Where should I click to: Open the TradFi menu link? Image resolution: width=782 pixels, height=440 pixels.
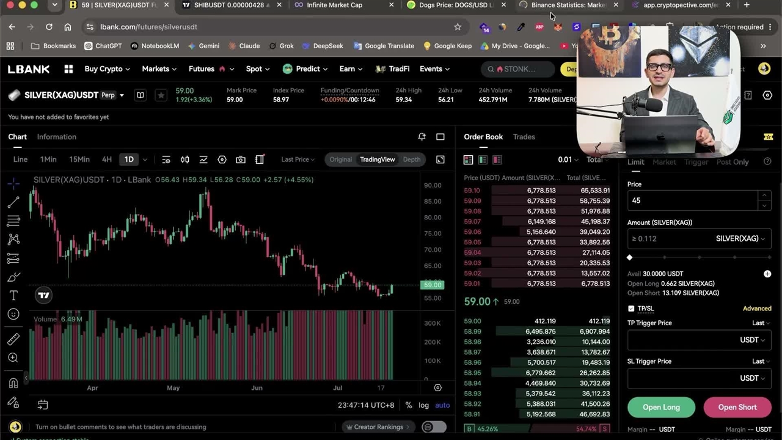[x=392, y=69]
